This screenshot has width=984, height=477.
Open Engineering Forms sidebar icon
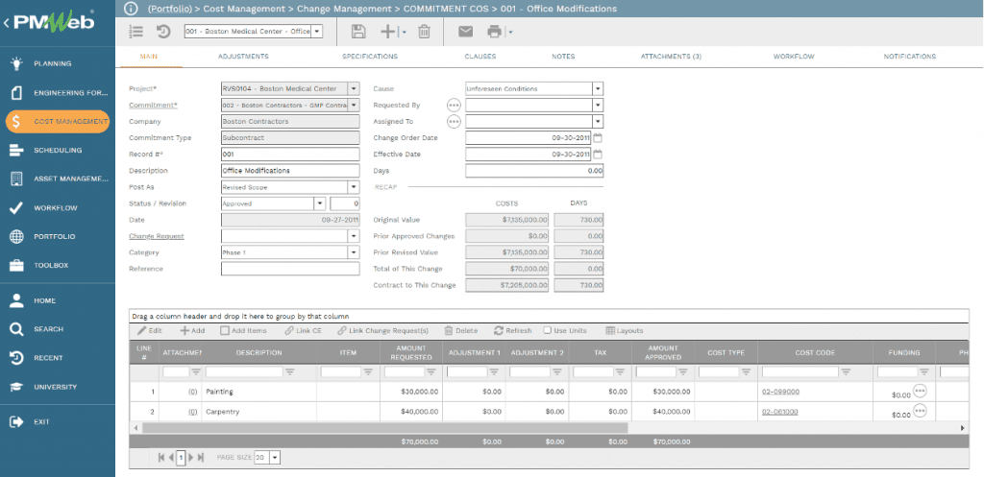tap(16, 93)
